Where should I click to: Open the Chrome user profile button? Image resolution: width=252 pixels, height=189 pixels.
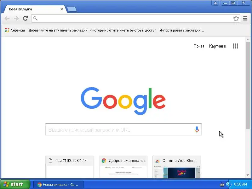point(215,3)
